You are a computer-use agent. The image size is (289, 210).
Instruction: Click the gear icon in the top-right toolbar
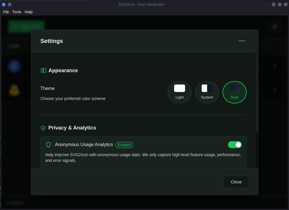(x=274, y=26)
